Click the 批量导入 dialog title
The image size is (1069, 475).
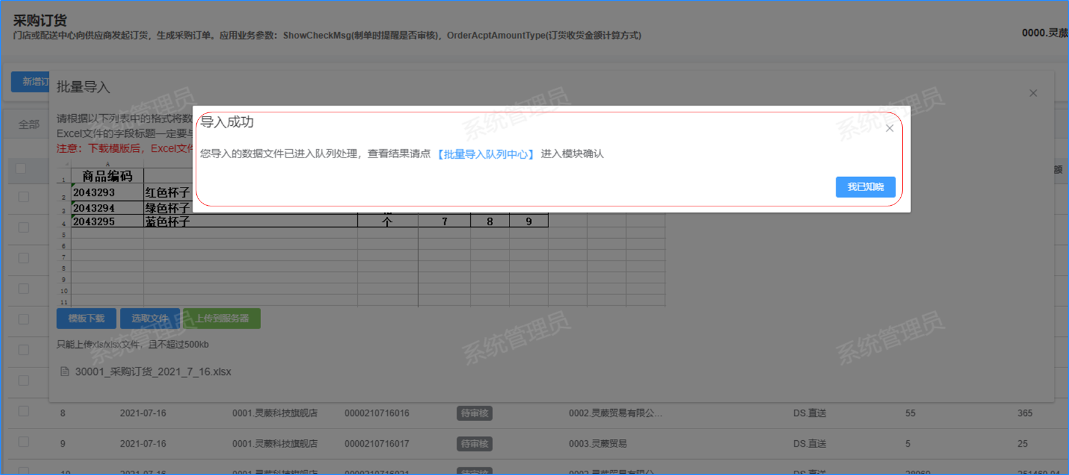pyautogui.click(x=83, y=87)
